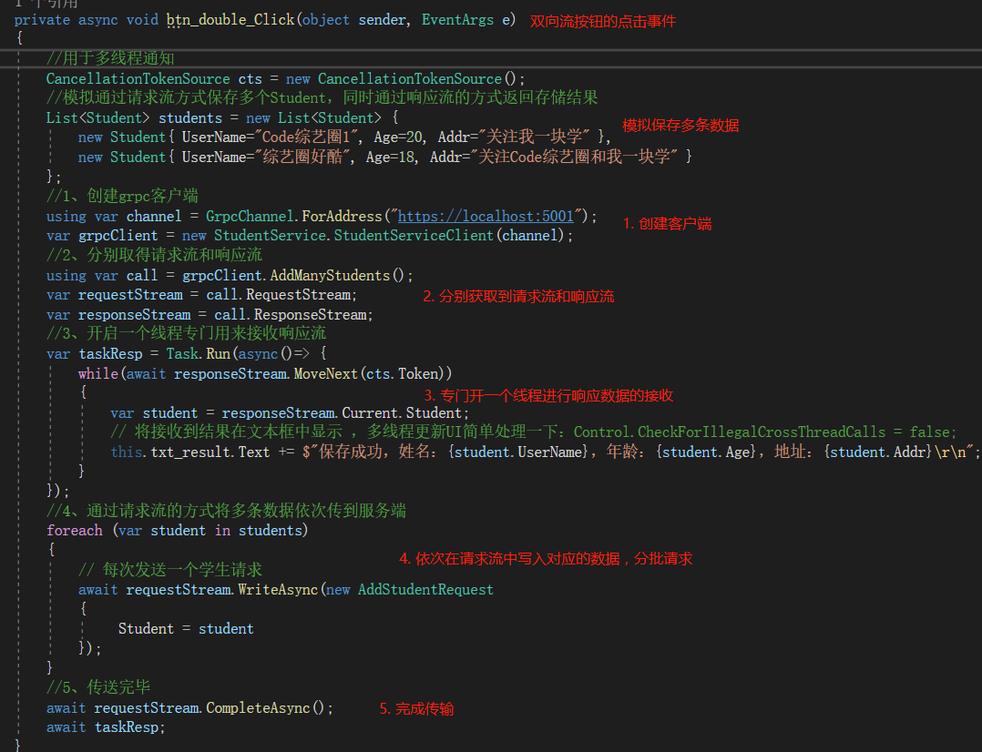Select the comment //4、通过请求流的方式将多条数据依次传到服务端
This screenshot has width=982, height=752.
pos(226,511)
